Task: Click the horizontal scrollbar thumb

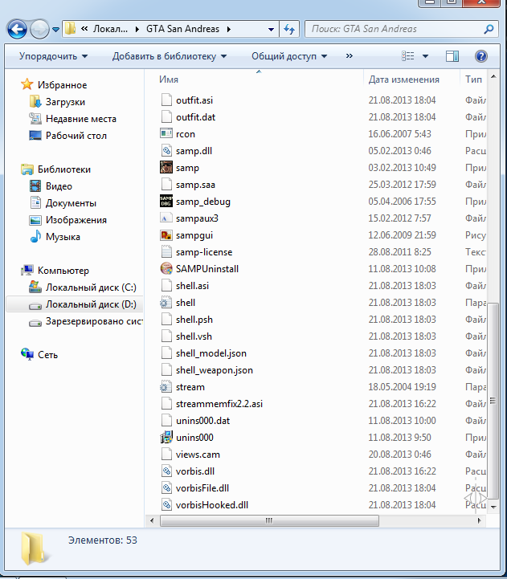Action: point(269,520)
